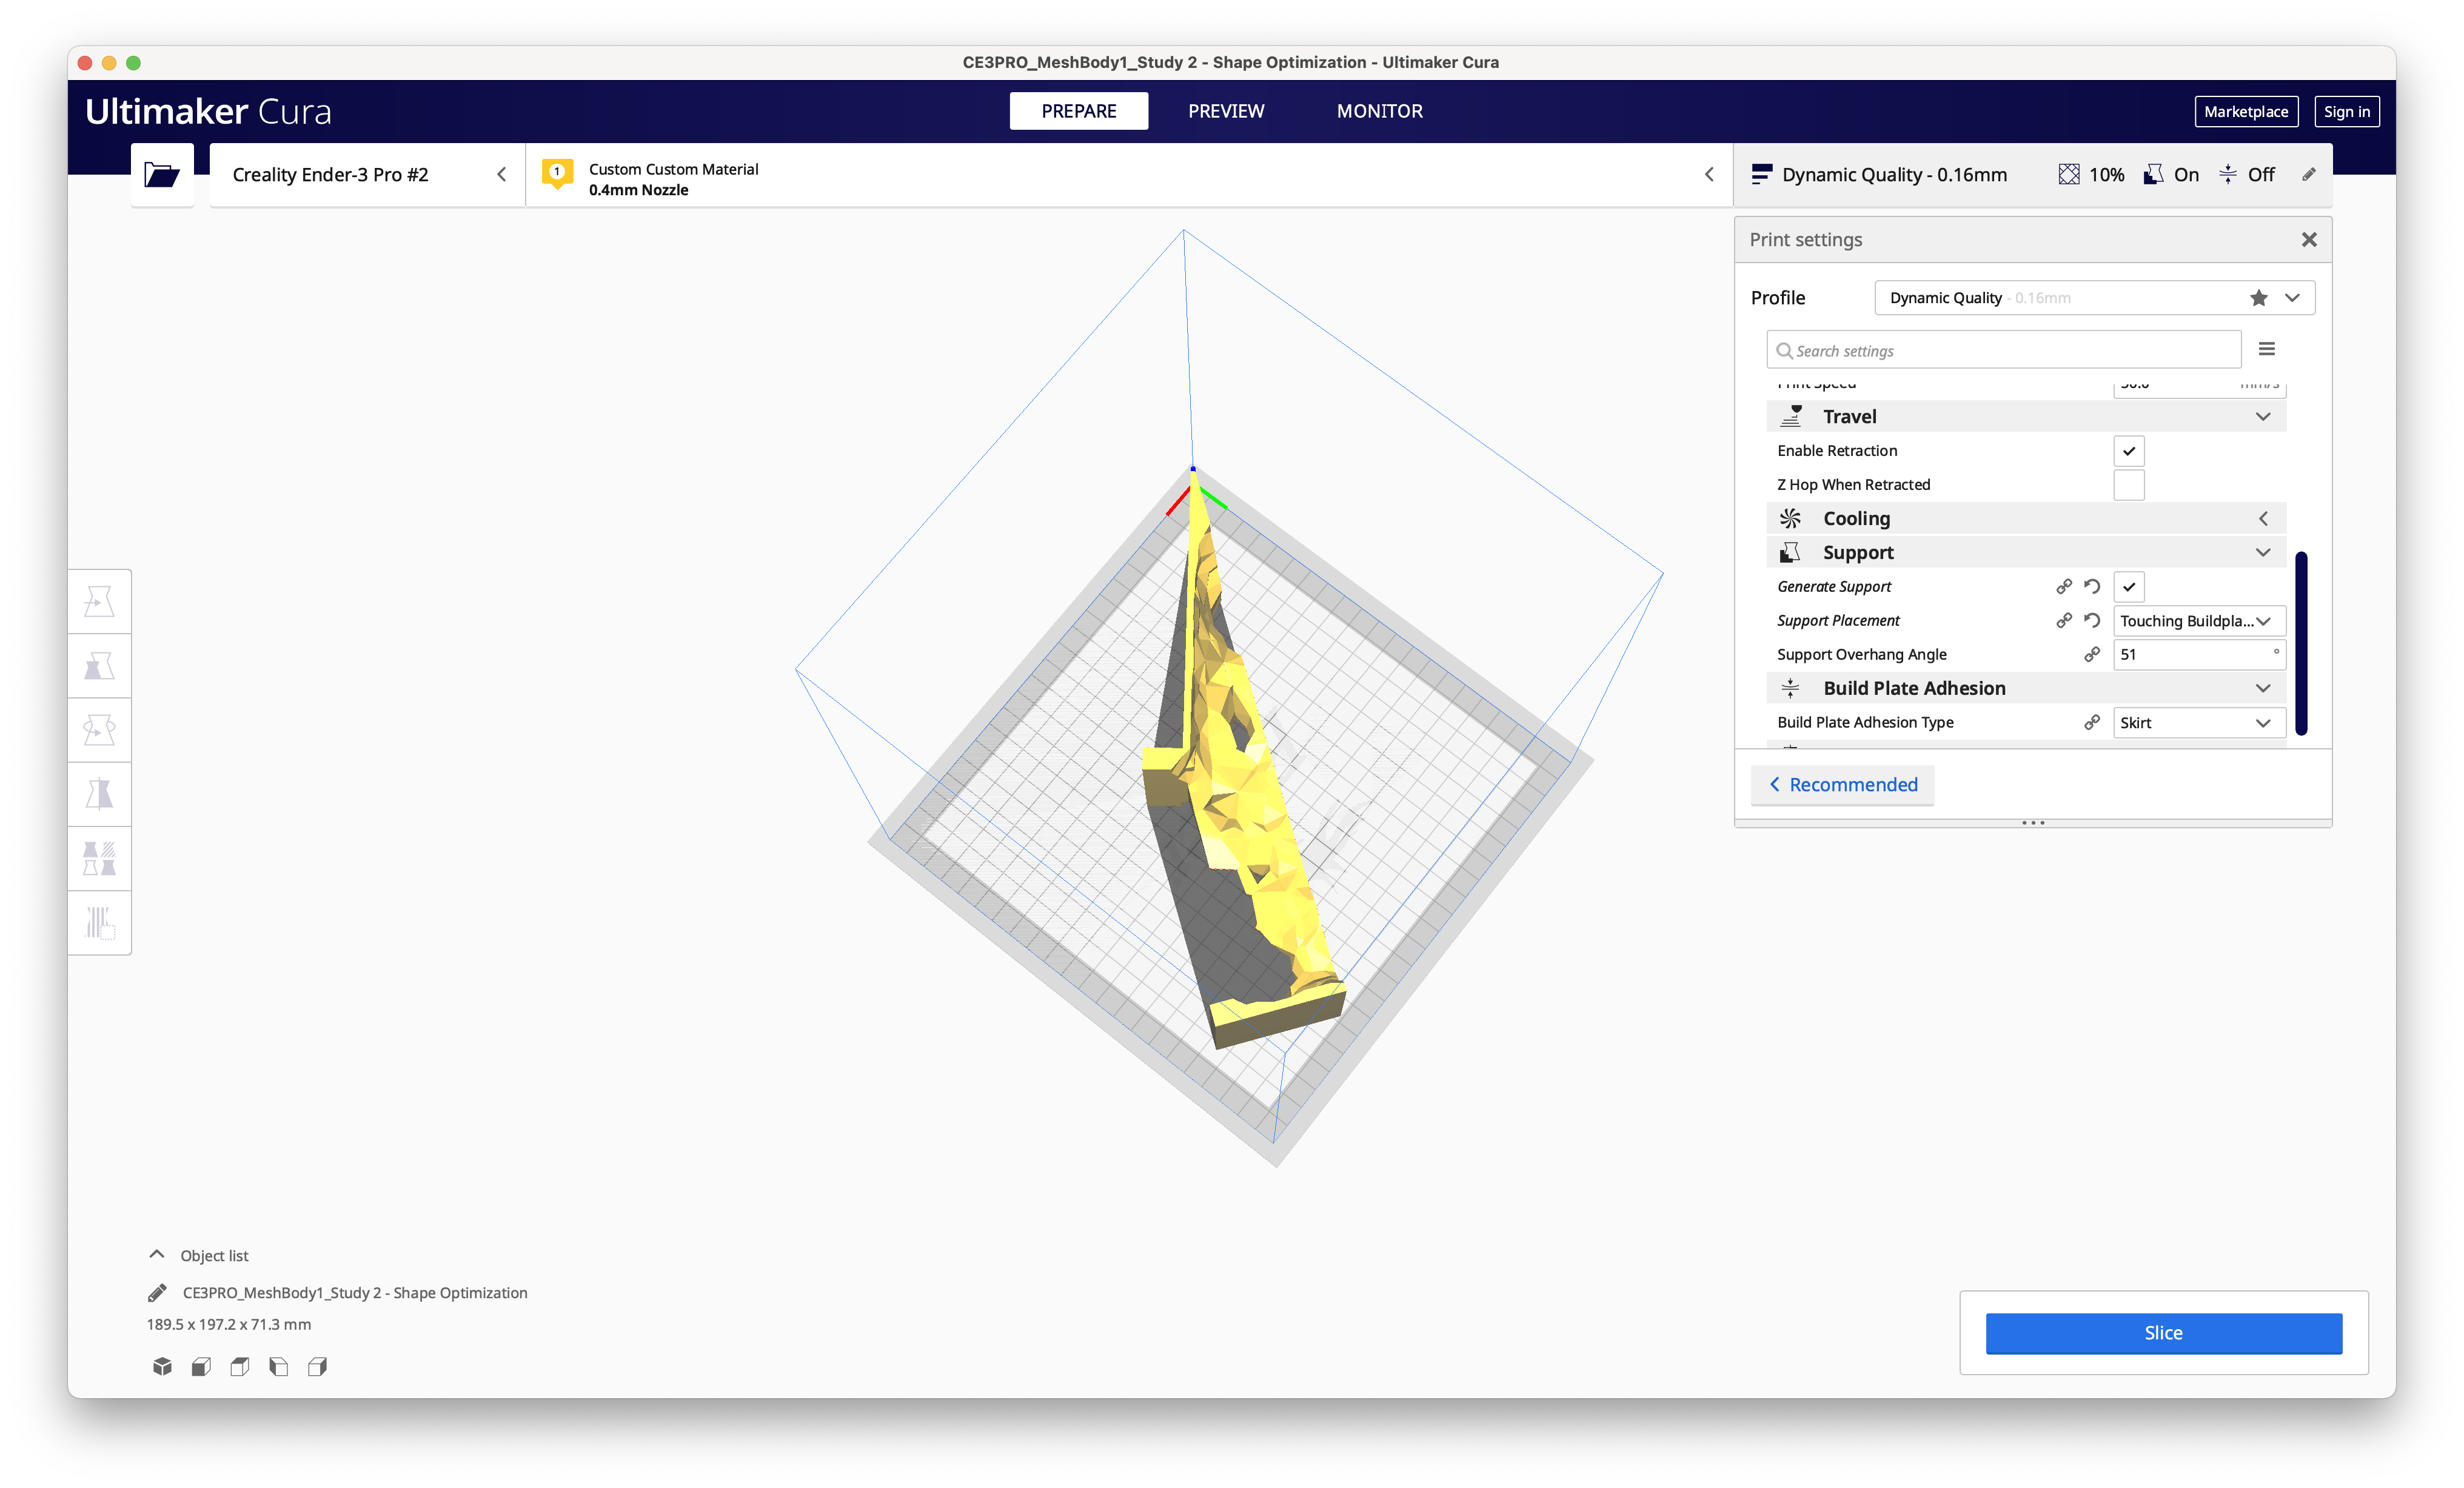Collapse the Object list

(199, 1256)
